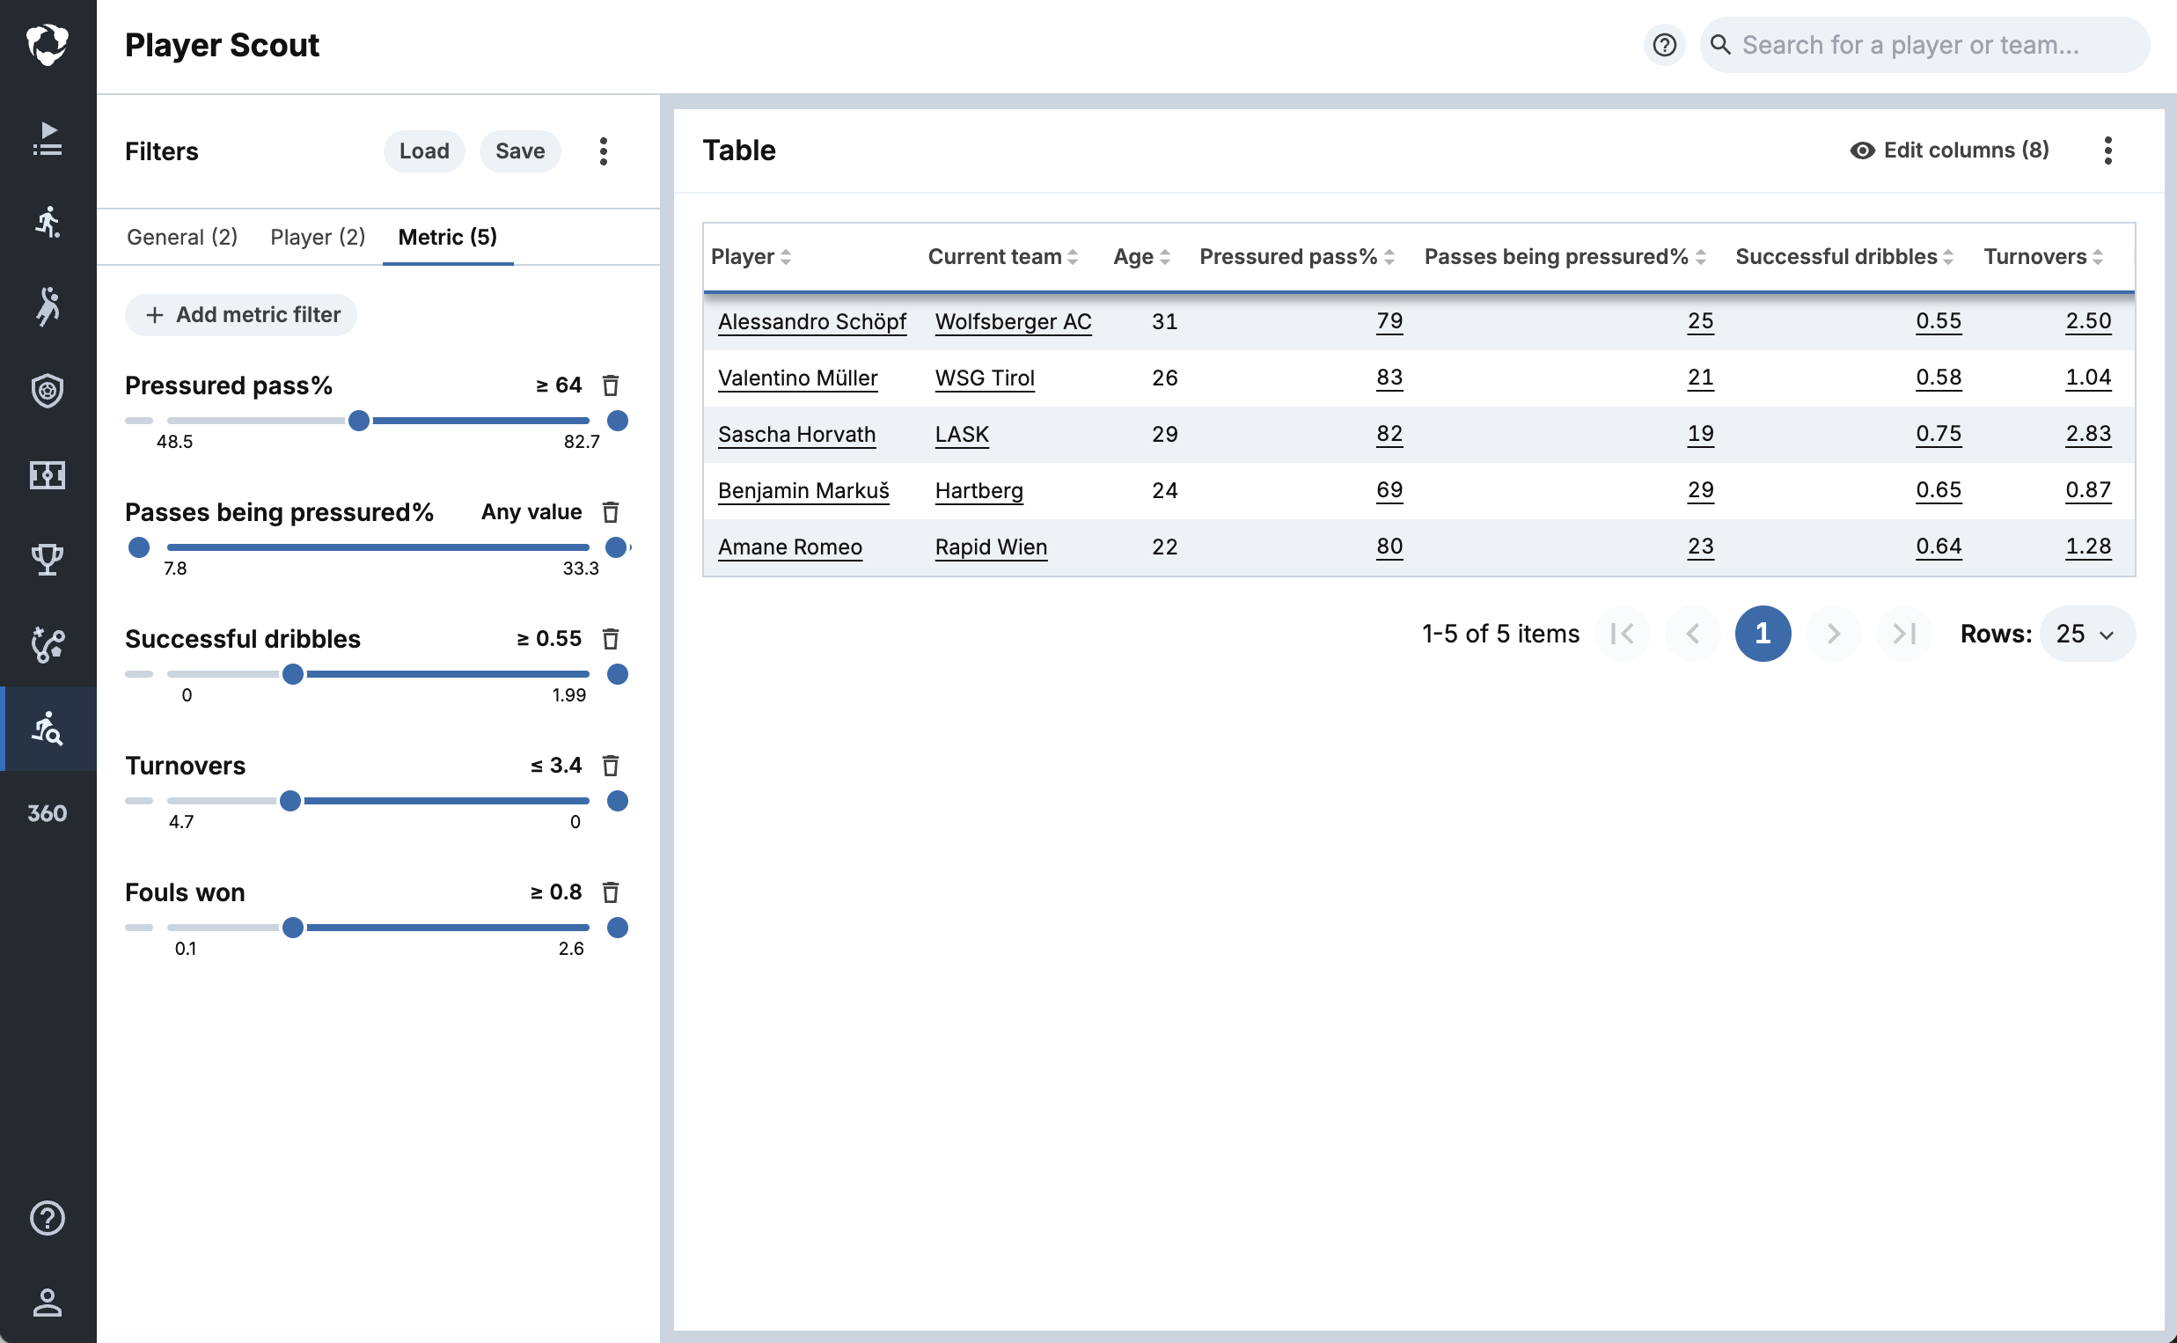The image size is (2177, 1343).
Task: Open Edit columns (8) visibility options
Action: (x=1950, y=150)
